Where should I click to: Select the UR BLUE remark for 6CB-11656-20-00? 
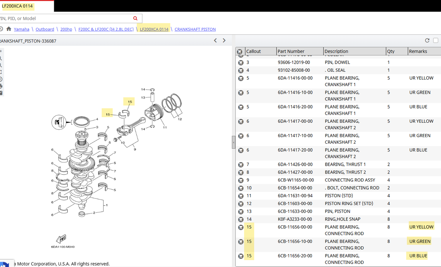[418, 256]
